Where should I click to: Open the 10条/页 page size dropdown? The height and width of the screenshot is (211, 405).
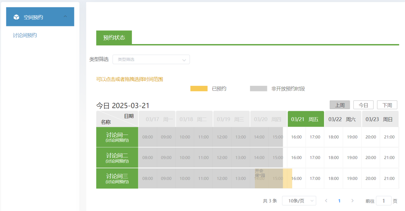[x=299, y=201]
